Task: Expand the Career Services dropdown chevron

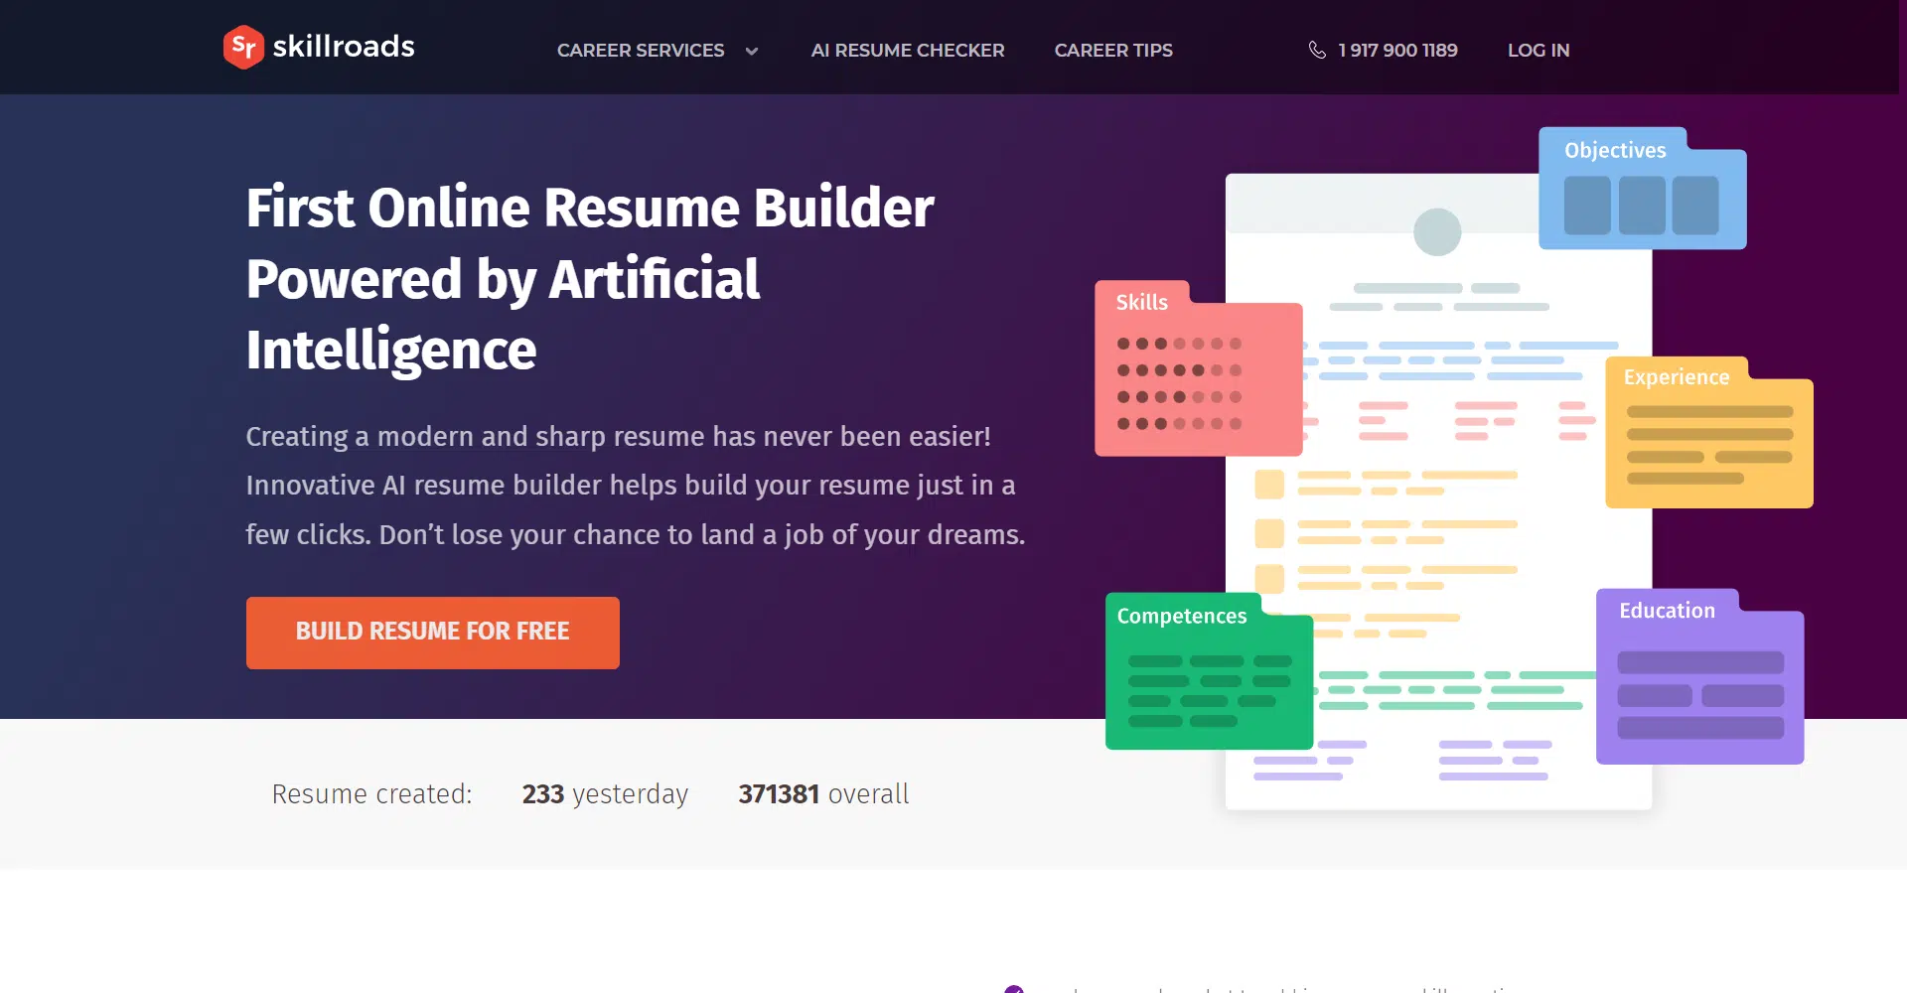Action: click(x=752, y=51)
